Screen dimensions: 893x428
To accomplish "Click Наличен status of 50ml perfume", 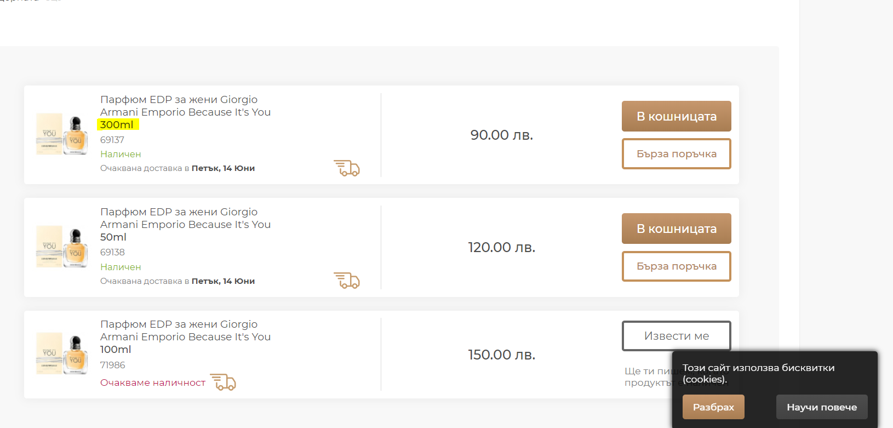I will 121,267.
